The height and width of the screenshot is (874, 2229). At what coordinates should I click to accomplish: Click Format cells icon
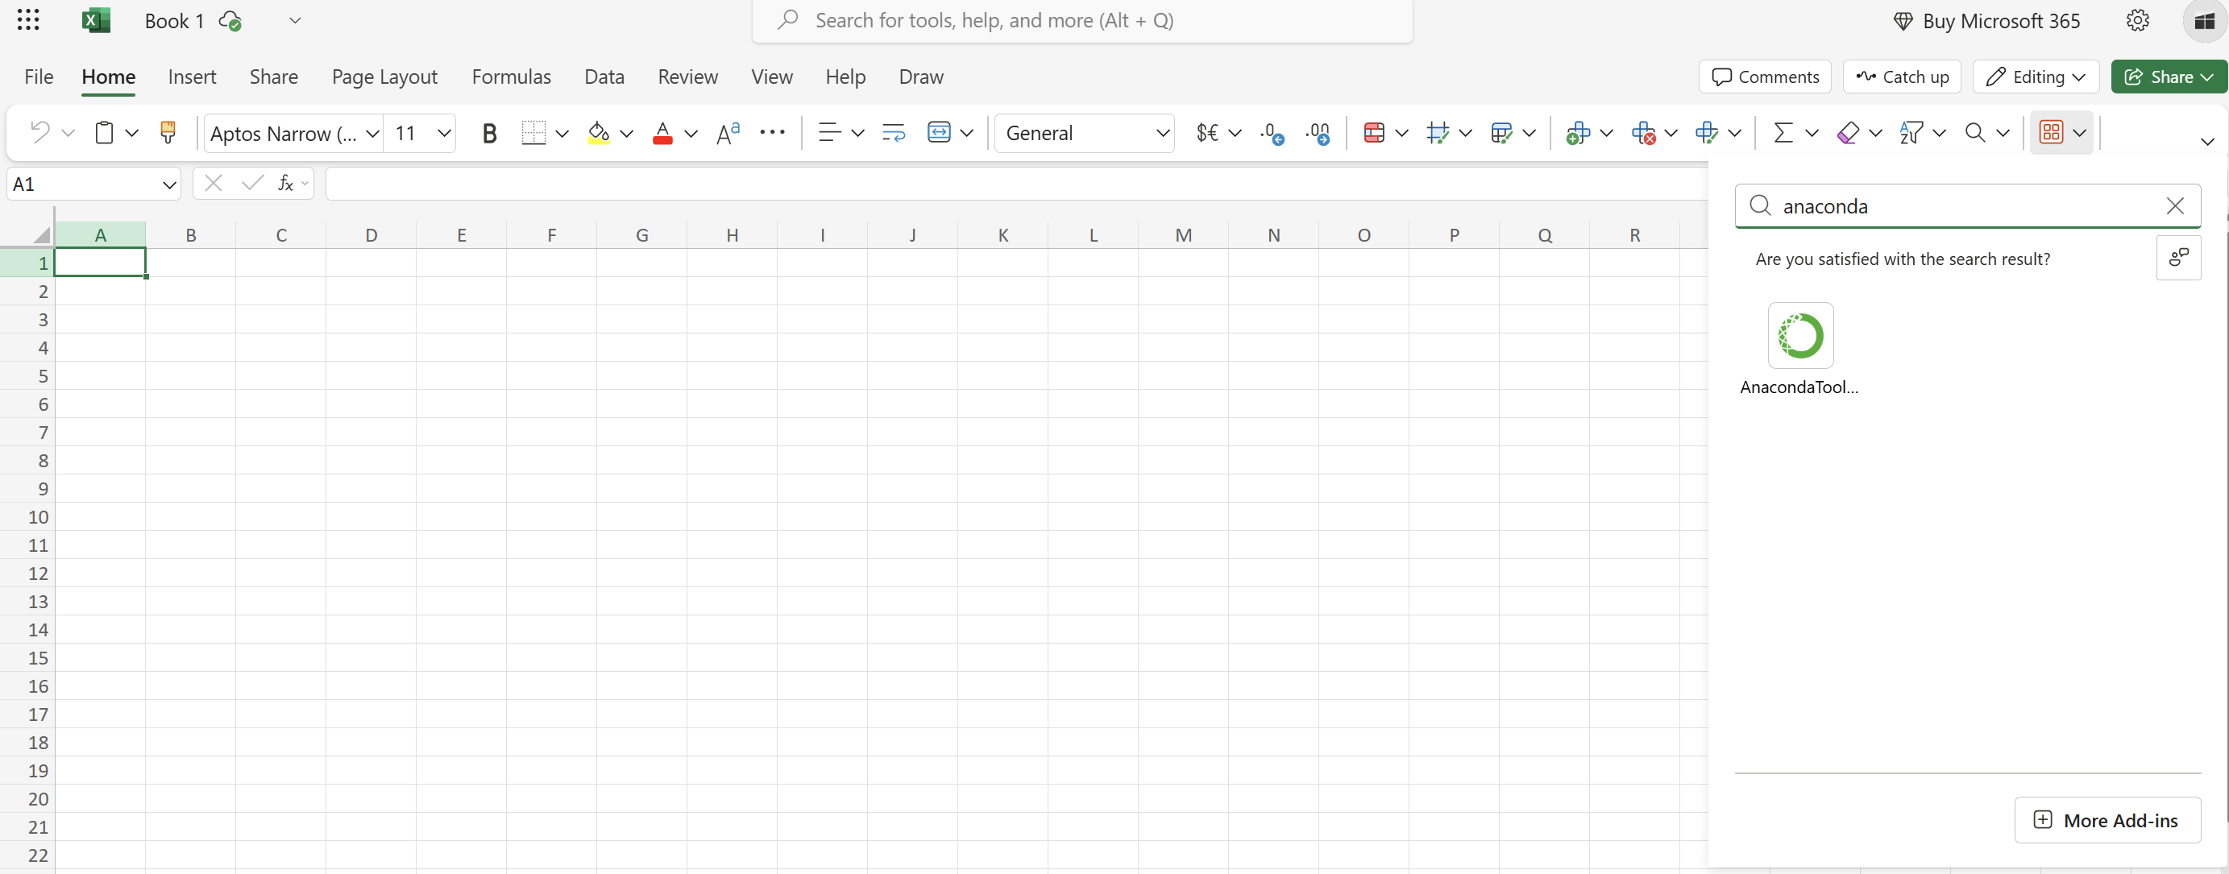(1706, 132)
